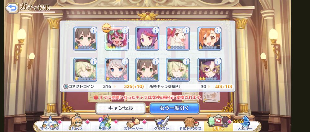310x132 pixels.
Task: Open the ストーリー tab
Action: [x=133, y=125]
